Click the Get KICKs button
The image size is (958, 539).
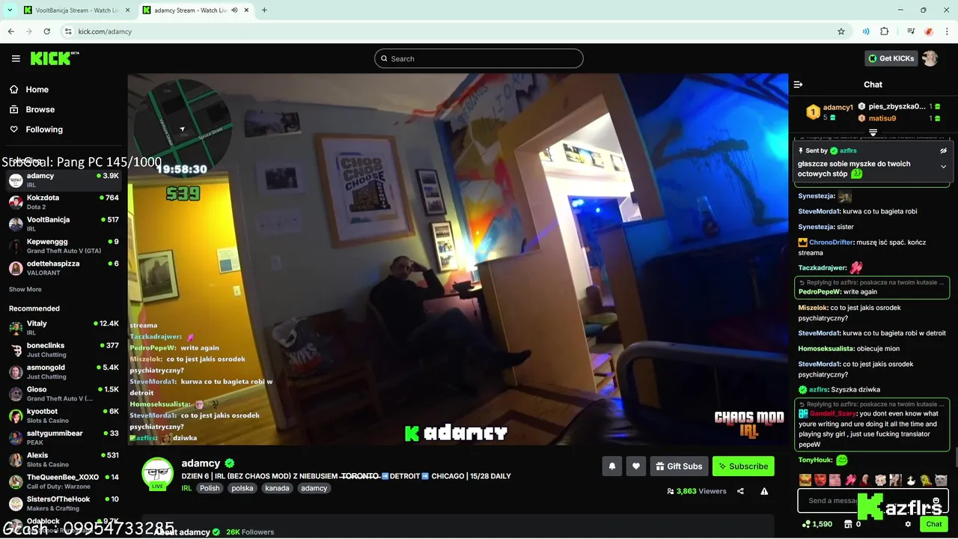tap(891, 58)
